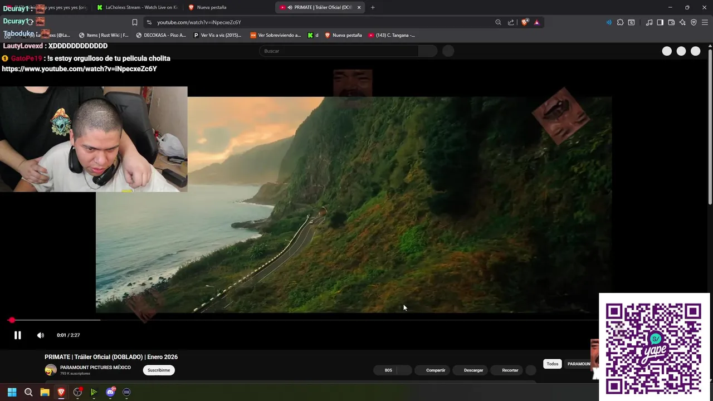The image size is (713, 401).
Task: Open the green play-arrow taskbar app
Action: coord(94,392)
